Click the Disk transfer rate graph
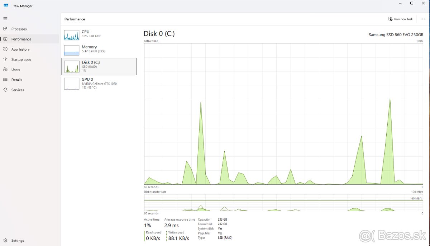 (283, 203)
